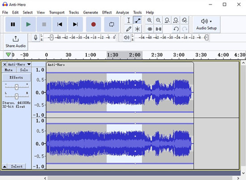246x180 pixels.
Task: Toggle the Loop button
Action: point(111,24)
